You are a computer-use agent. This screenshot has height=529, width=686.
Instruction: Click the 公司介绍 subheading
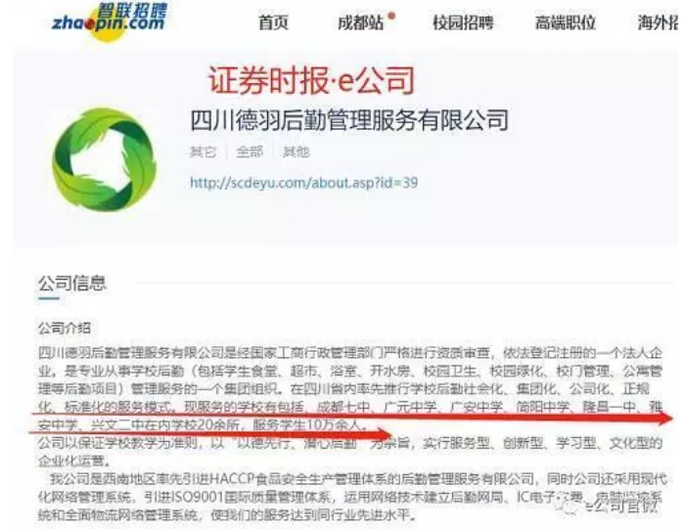[65, 329]
